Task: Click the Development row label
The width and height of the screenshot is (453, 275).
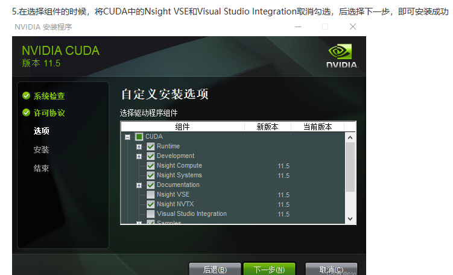Action: pos(176,156)
